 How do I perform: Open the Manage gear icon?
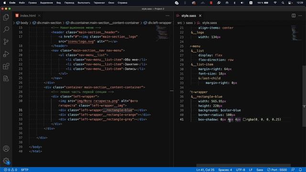(6, 161)
